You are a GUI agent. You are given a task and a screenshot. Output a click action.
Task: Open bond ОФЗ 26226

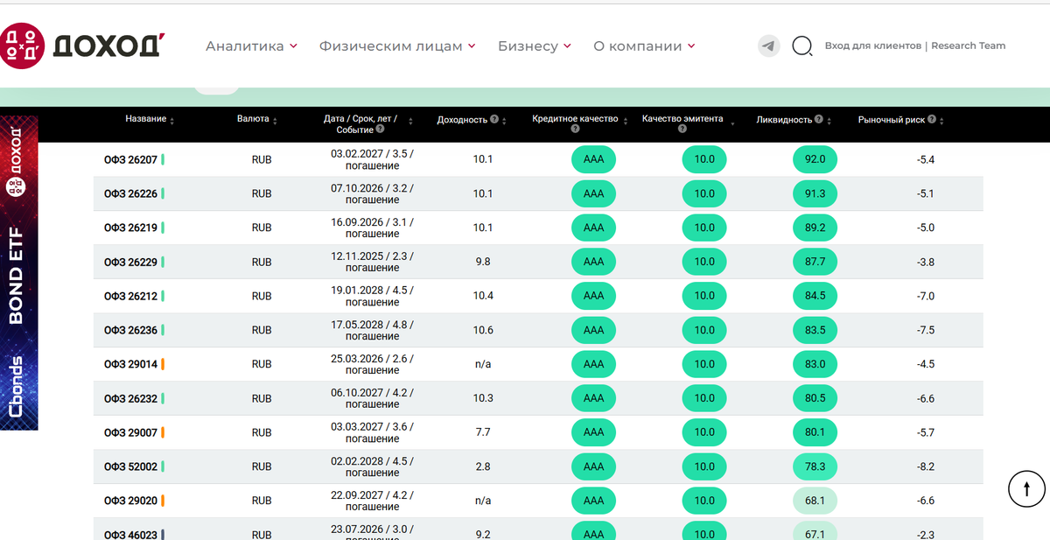click(x=131, y=193)
